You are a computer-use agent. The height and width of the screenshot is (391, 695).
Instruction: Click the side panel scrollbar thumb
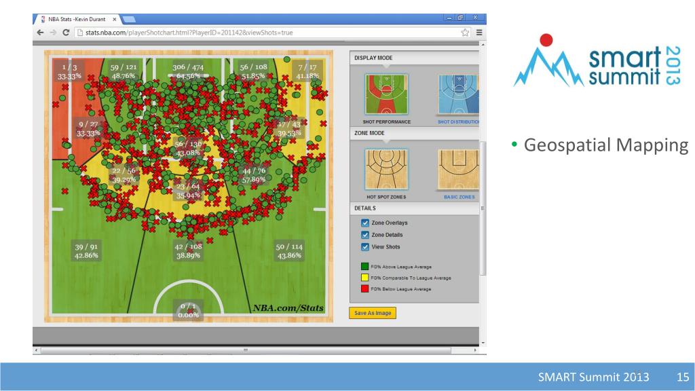click(483, 208)
